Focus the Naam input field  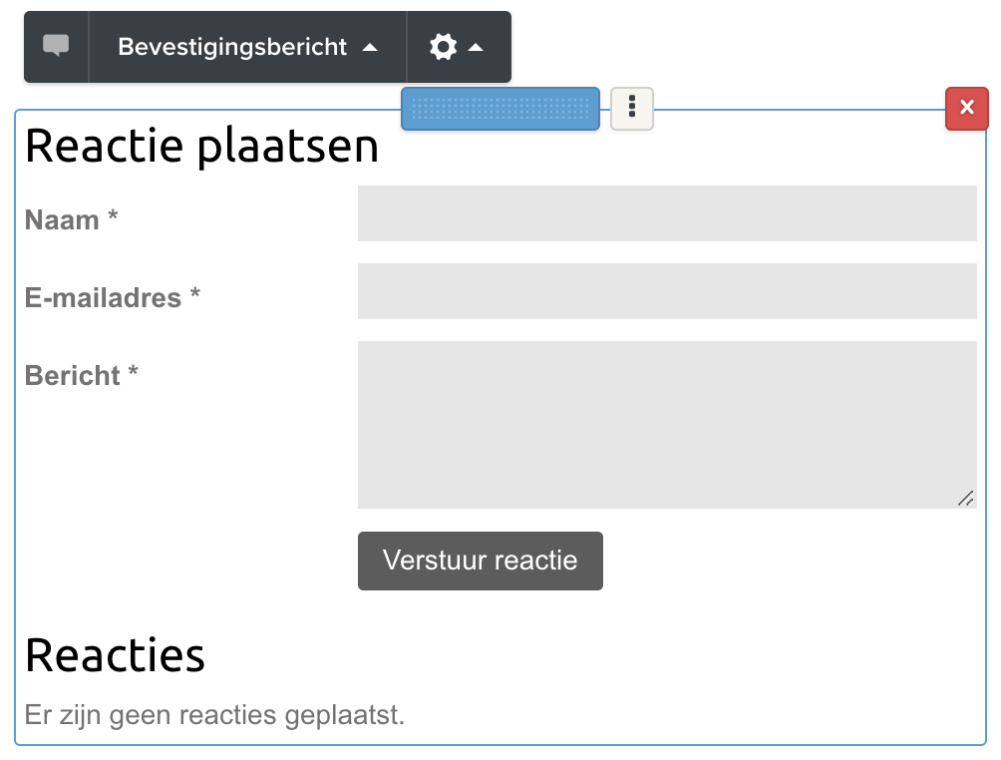[666, 213]
